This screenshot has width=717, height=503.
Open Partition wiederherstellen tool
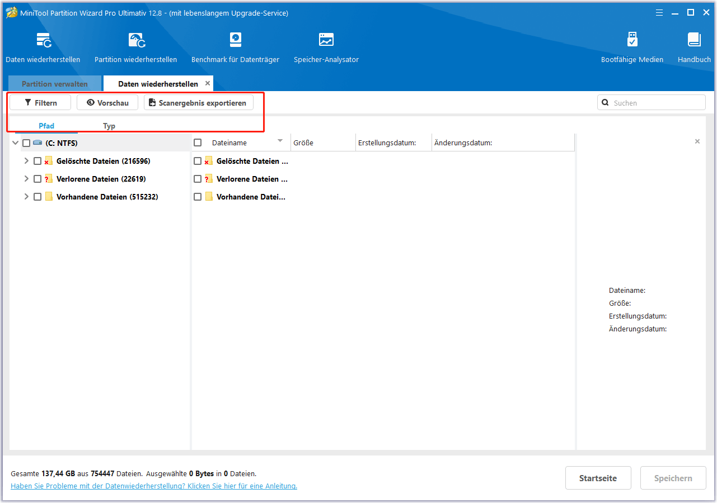(x=136, y=48)
